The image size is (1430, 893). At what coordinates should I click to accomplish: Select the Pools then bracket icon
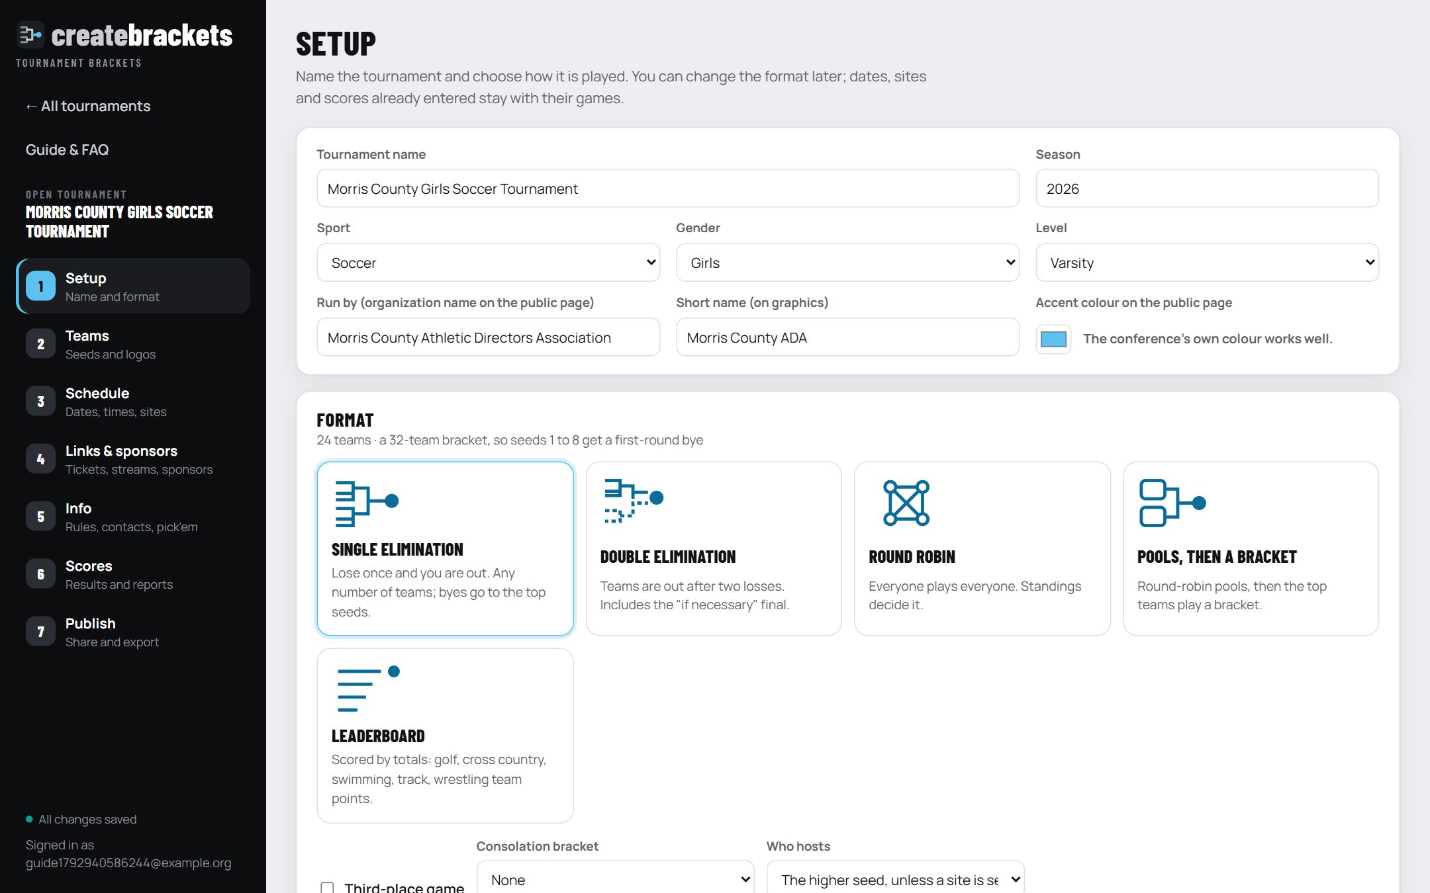click(x=1172, y=503)
